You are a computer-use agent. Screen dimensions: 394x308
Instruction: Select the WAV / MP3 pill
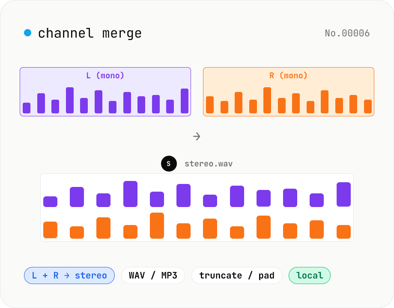click(x=153, y=275)
